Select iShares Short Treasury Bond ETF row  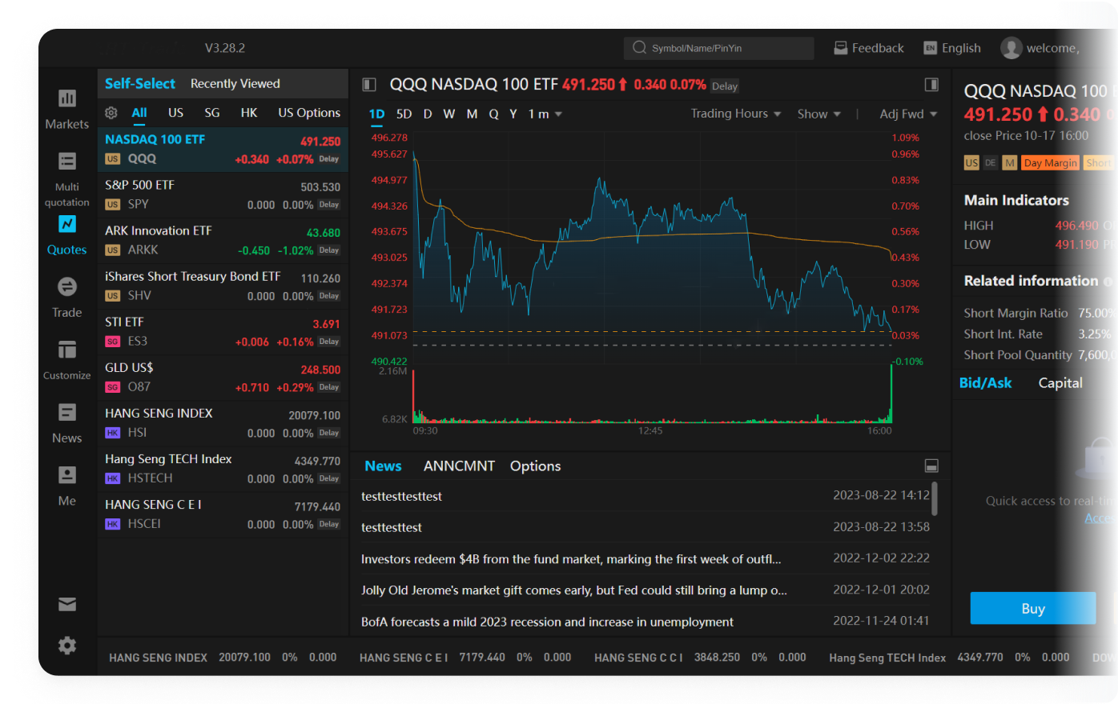point(223,286)
